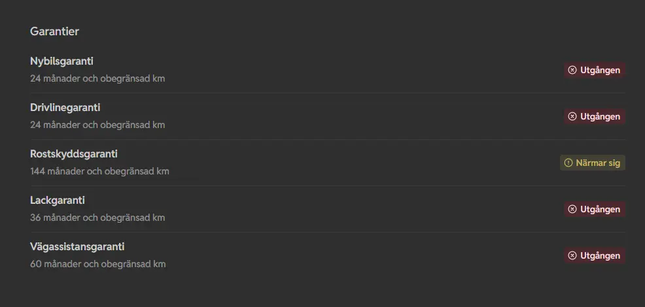Screen dimensions: 645x307
Task: Open the Drivlinegaranti warranty title
Action: [x=65, y=108]
